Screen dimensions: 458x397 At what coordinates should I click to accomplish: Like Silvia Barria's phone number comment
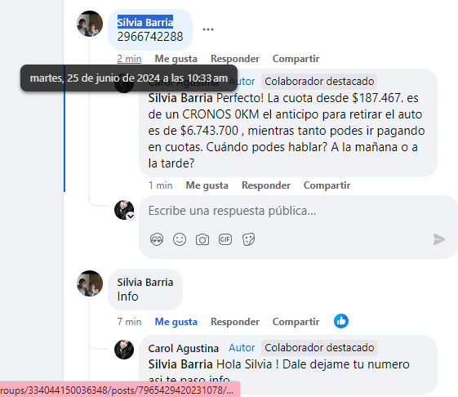tap(176, 59)
